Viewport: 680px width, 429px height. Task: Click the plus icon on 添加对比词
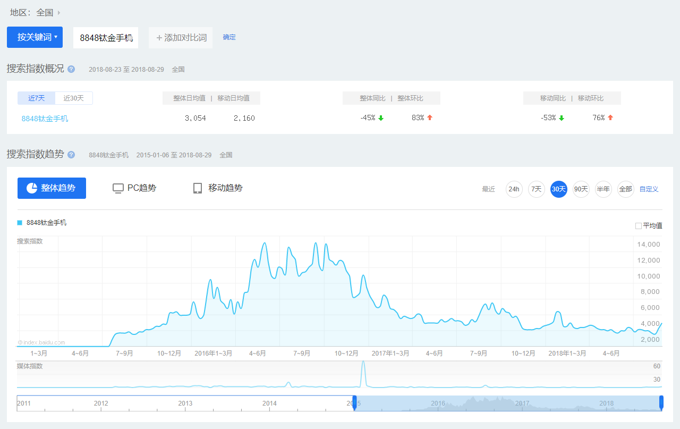(x=158, y=37)
